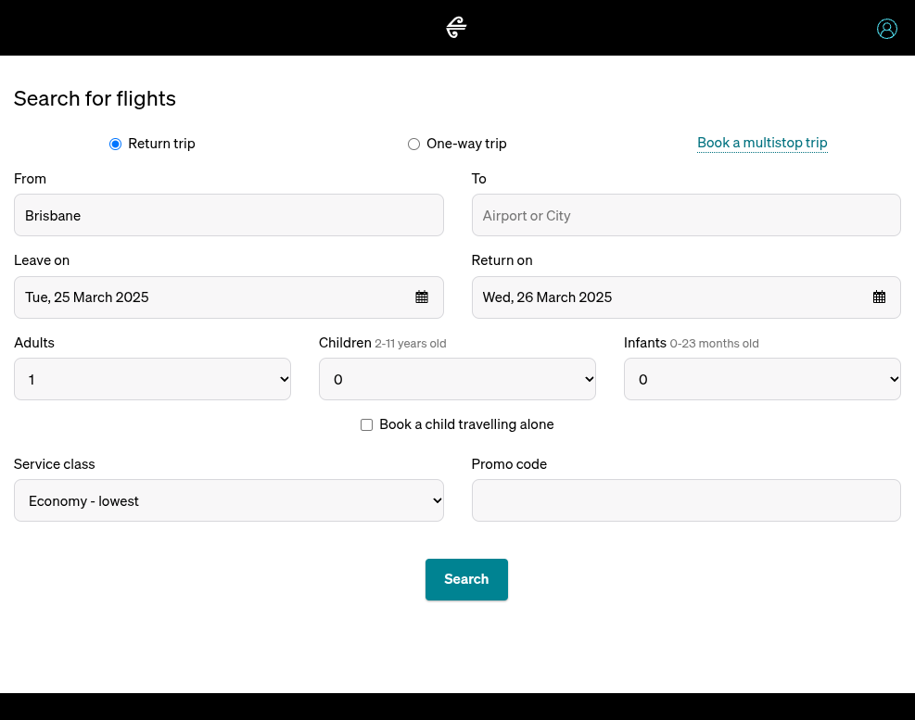
Task: Click the '0-23 months old' hint text
Action: pyautogui.click(x=714, y=344)
